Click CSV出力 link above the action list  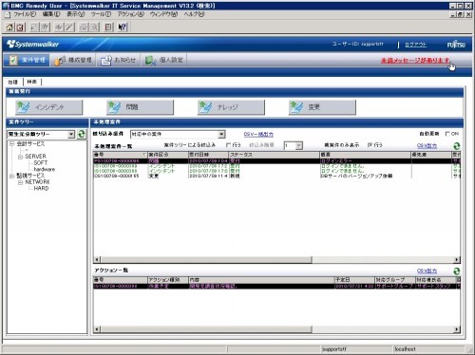tap(427, 271)
